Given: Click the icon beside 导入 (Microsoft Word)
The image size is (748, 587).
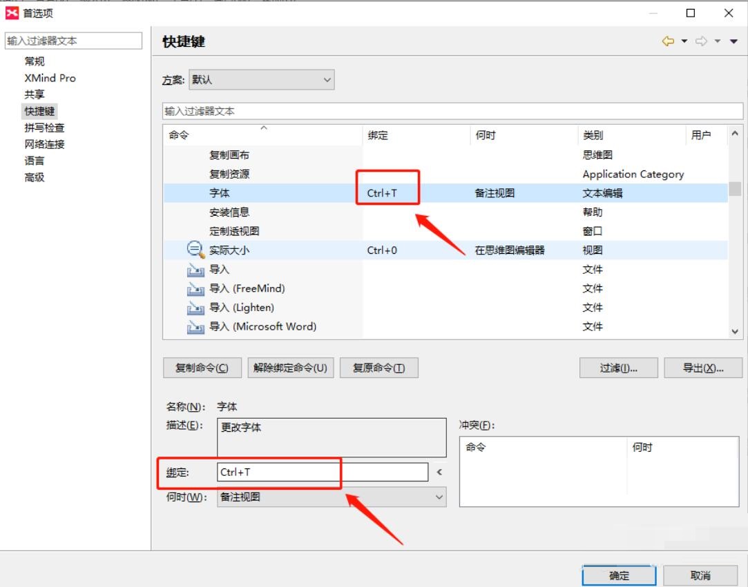Looking at the screenshot, I should tap(195, 326).
